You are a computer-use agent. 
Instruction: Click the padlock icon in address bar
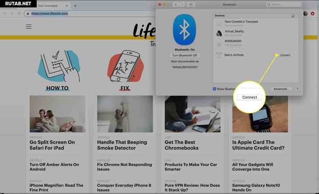28,14
